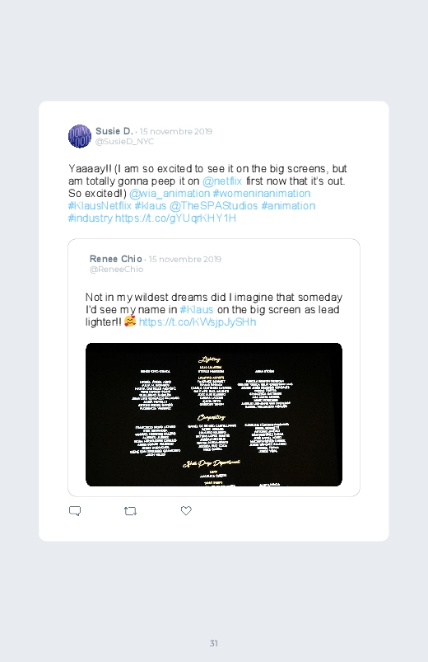Open the @ReneeChio handle
Screen dimensions: 428x662
pyautogui.click(x=116, y=270)
